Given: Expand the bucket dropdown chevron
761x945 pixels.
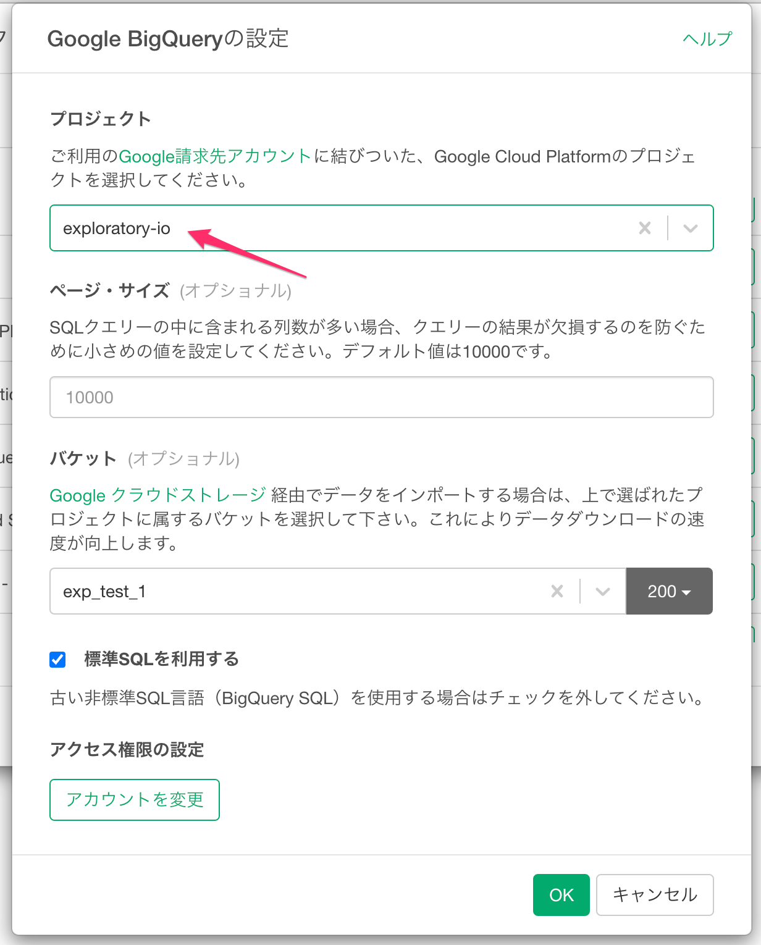Looking at the screenshot, I should [603, 591].
